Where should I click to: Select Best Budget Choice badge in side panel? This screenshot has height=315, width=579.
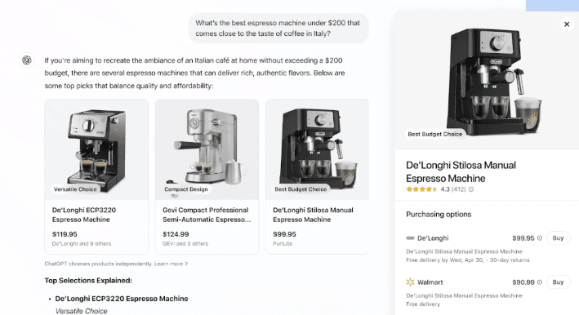coord(435,135)
